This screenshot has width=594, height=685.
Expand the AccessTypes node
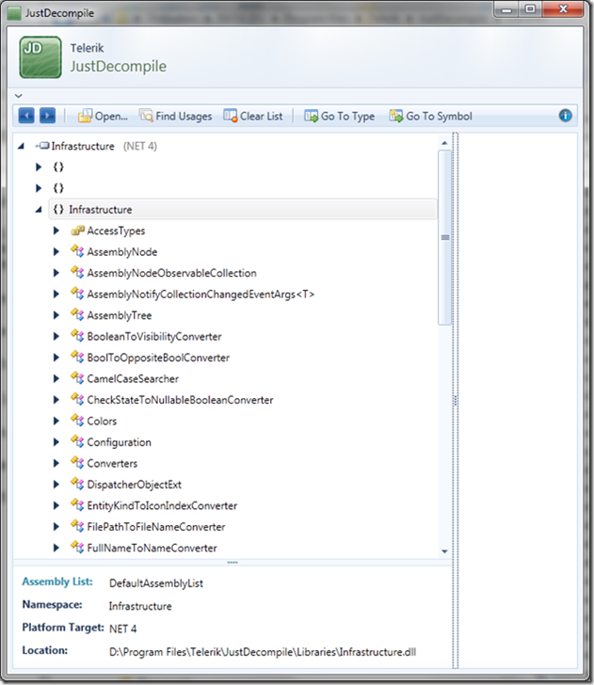[x=56, y=231]
